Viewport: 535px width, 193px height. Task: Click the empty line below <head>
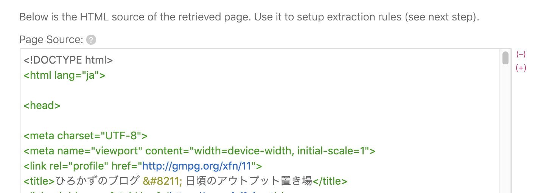pyautogui.click(x=261, y=121)
